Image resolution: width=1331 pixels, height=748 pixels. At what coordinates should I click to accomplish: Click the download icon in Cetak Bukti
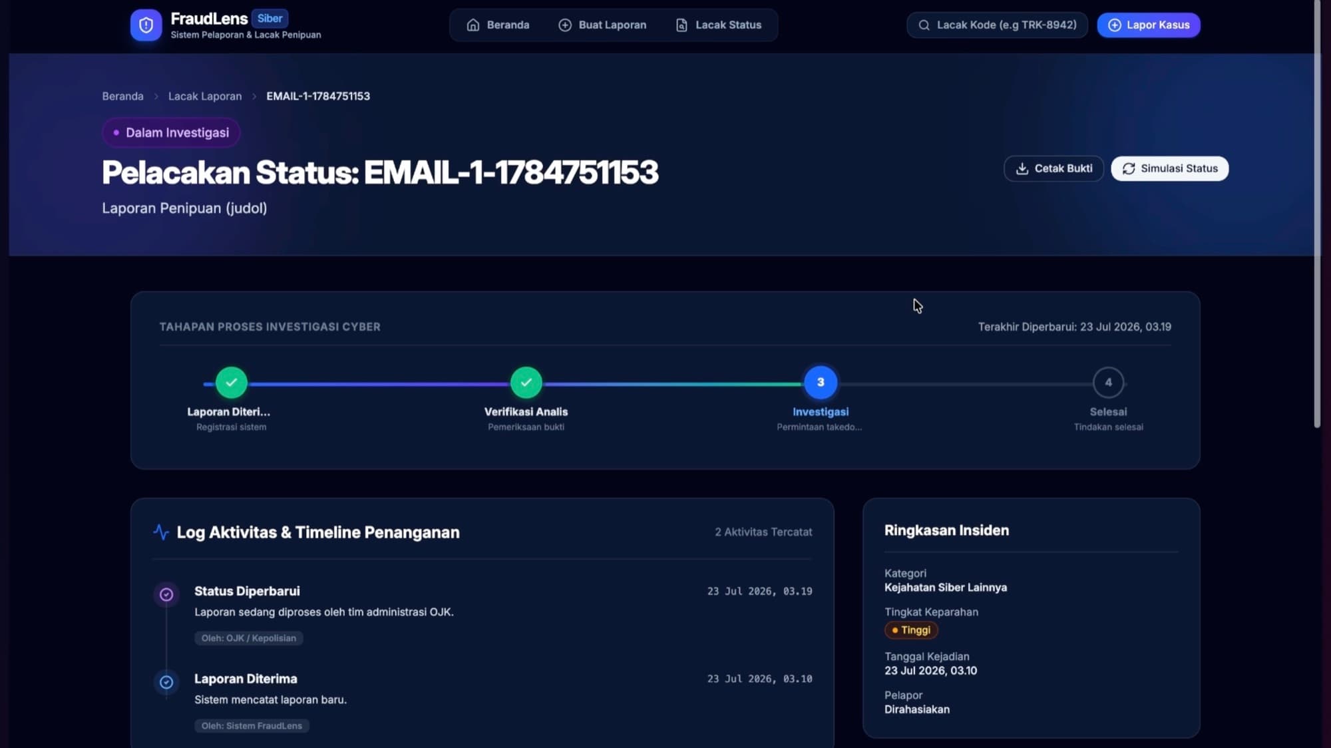pos(1022,169)
